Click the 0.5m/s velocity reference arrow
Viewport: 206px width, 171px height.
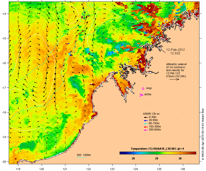tap(174, 79)
